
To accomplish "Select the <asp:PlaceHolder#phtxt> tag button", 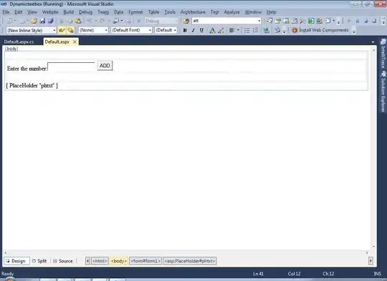I will 189,261.
